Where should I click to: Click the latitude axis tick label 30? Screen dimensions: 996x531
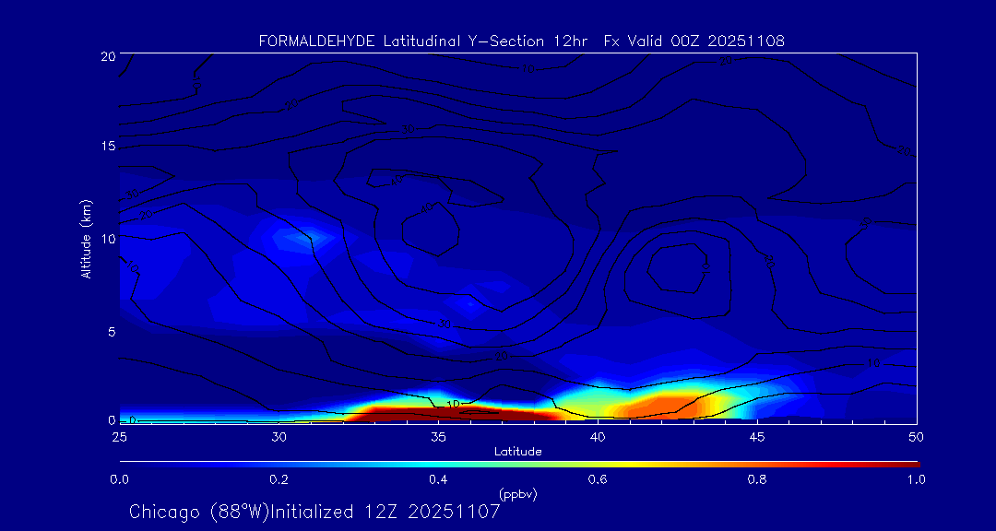279,437
